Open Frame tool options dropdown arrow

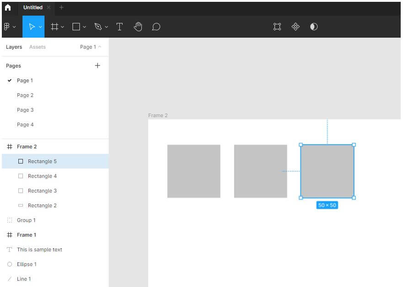(63, 27)
